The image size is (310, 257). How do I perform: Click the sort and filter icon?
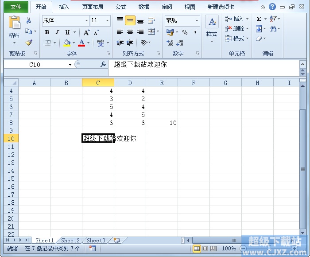[x=273, y=19]
